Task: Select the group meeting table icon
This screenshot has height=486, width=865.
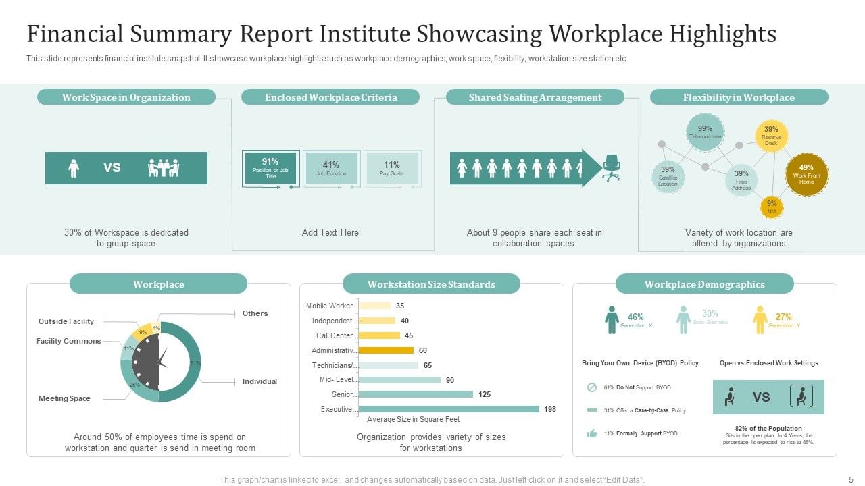Action: point(163,168)
